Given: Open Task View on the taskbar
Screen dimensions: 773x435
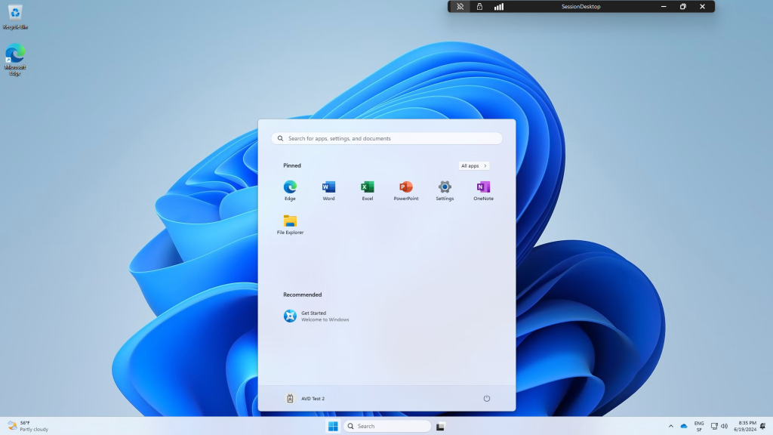Looking at the screenshot, I should tap(440, 426).
